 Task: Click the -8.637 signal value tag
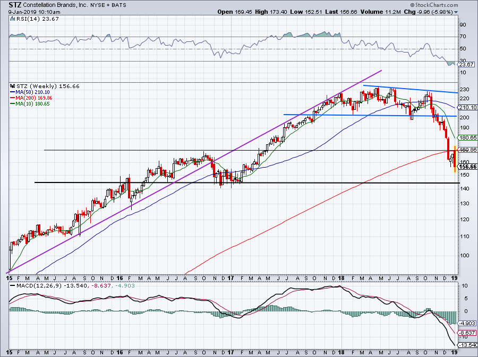point(467,333)
